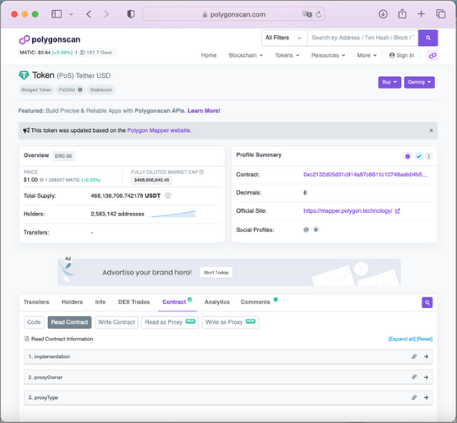Click Total Supply info icon
The width and height of the screenshot is (457, 423).
168,196
